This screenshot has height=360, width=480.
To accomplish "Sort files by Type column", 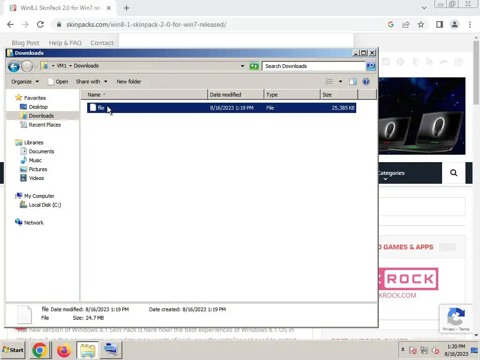I will 292,95.
